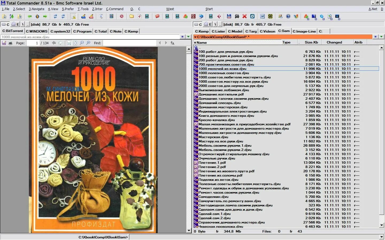
Task: Select drive C in left panel
Action: (5, 24)
